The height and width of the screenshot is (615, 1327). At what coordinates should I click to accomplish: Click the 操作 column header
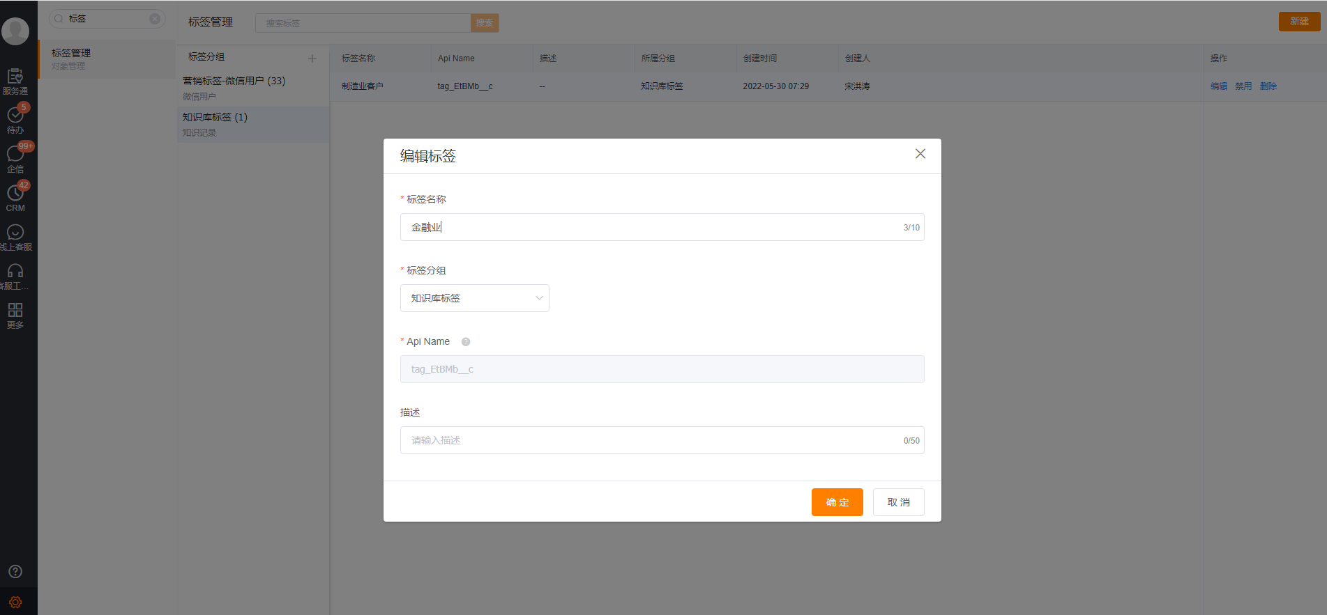[1219, 59]
